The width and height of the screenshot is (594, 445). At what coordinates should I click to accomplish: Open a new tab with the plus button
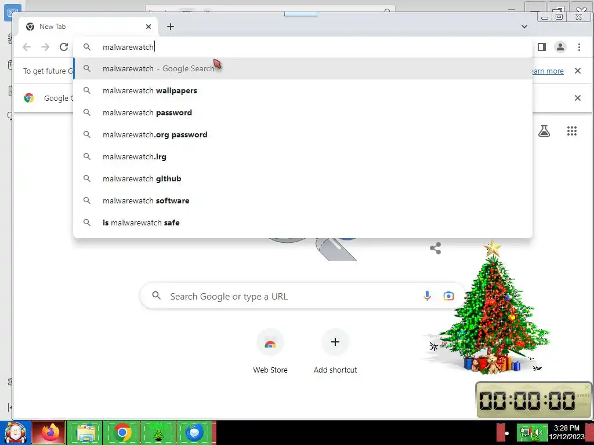pos(171,27)
